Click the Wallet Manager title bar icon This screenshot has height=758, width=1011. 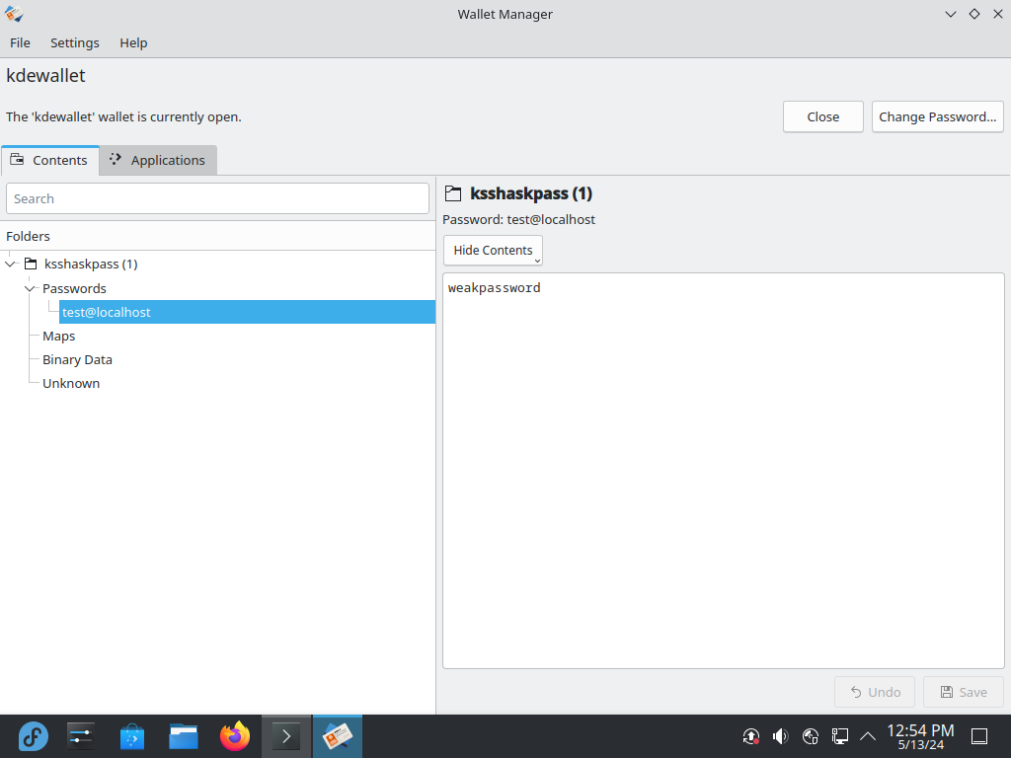pos(14,14)
